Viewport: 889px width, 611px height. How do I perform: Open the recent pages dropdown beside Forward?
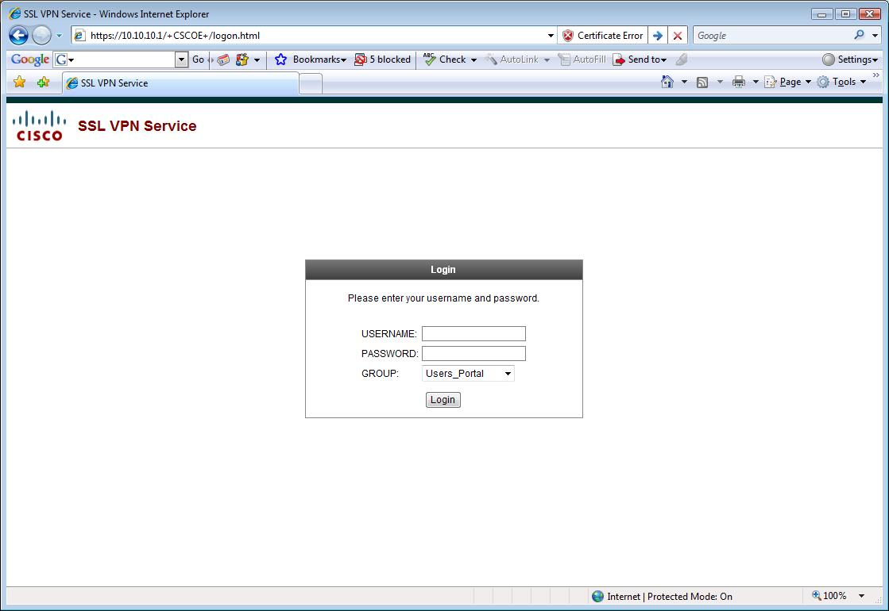tap(59, 35)
